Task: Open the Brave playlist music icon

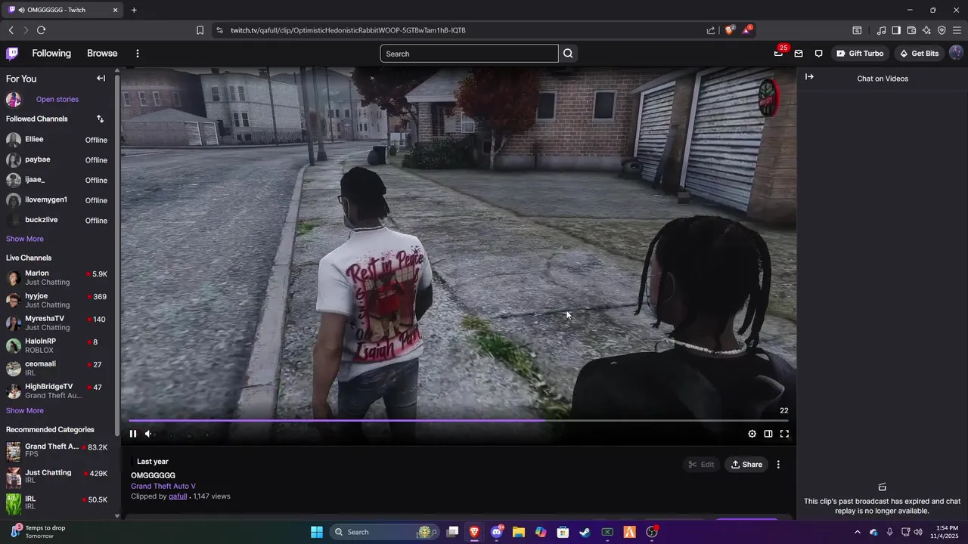Action: (x=881, y=30)
